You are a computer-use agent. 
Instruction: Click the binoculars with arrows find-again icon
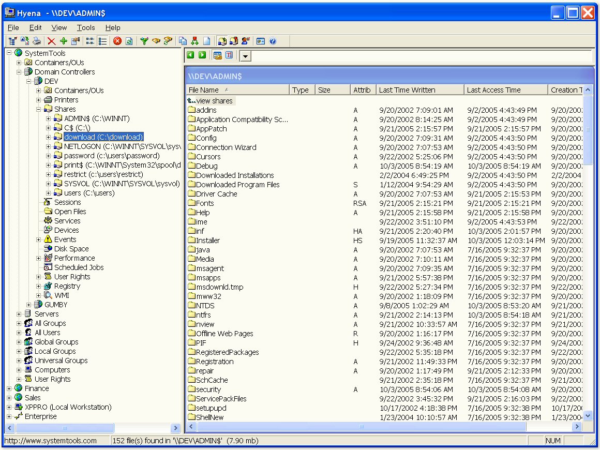click(168, 41)
